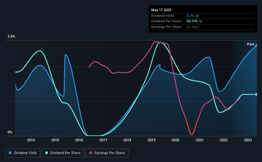Select the 2017 x-axis label
The image size is (262, 162).
tap(103, 140)
